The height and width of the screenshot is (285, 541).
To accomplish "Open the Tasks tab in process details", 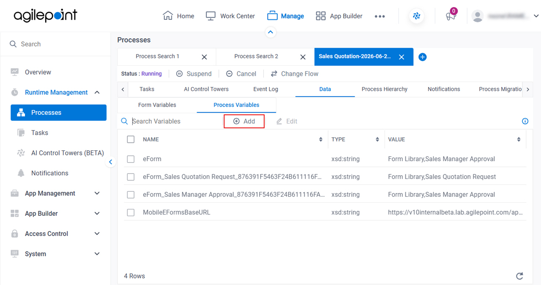I will (x=147, y=89).
